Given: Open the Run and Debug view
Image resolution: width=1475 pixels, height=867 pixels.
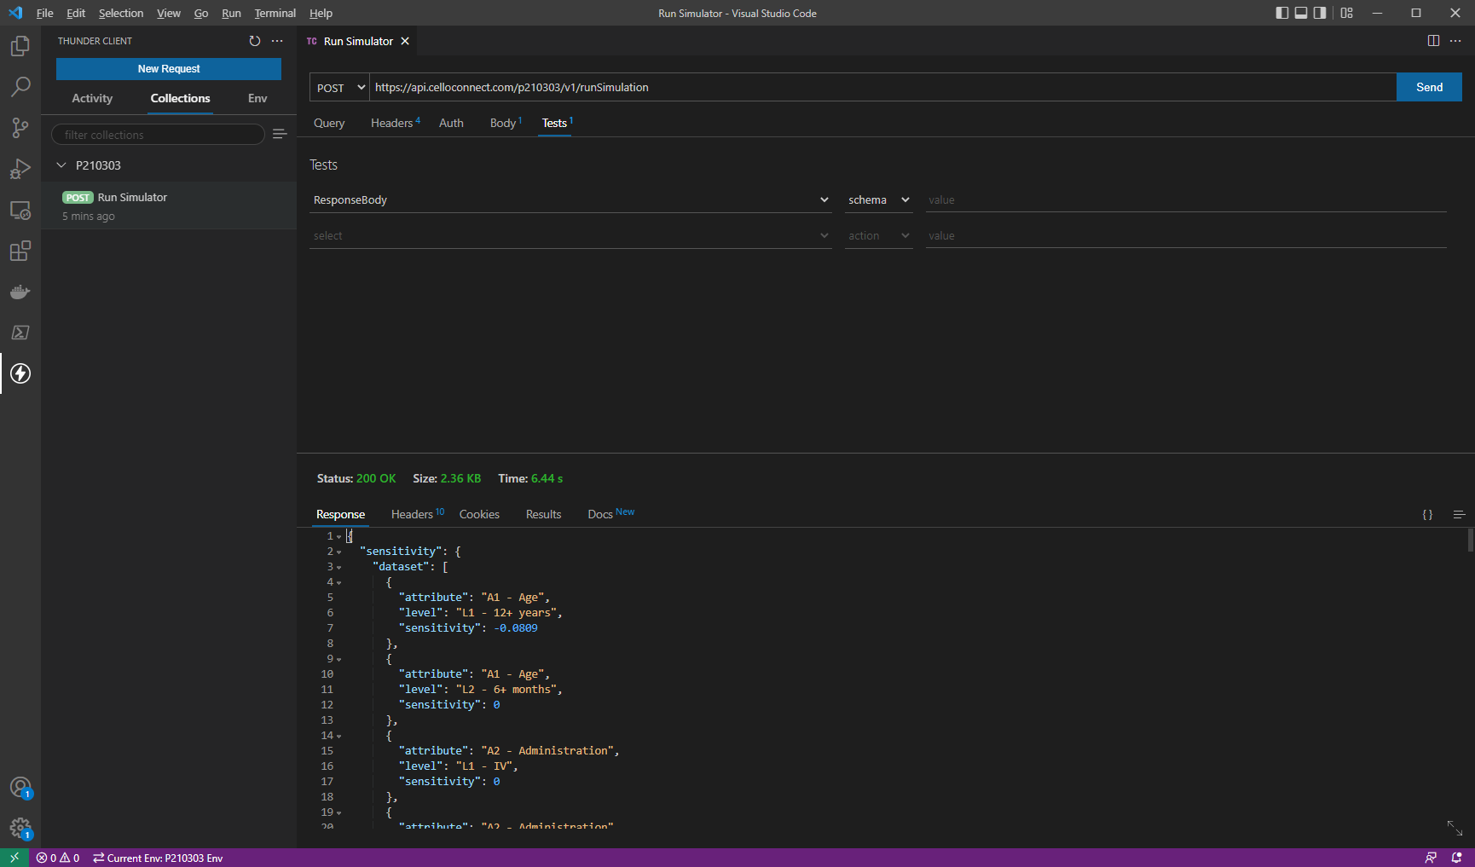Looking at the screenshot, I should [20, 169].
